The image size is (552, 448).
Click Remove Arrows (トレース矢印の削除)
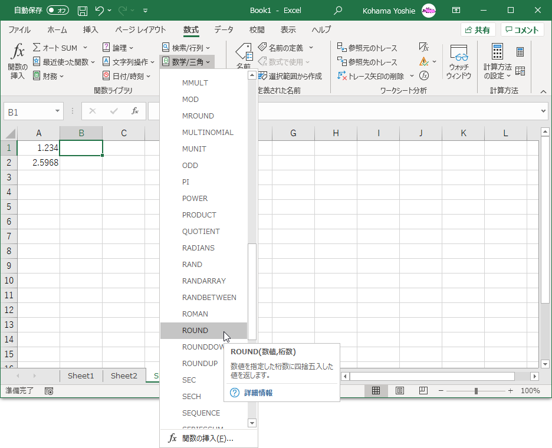(x=371, y=76)
